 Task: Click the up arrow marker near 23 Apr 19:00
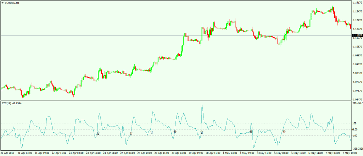pos(98,133)
